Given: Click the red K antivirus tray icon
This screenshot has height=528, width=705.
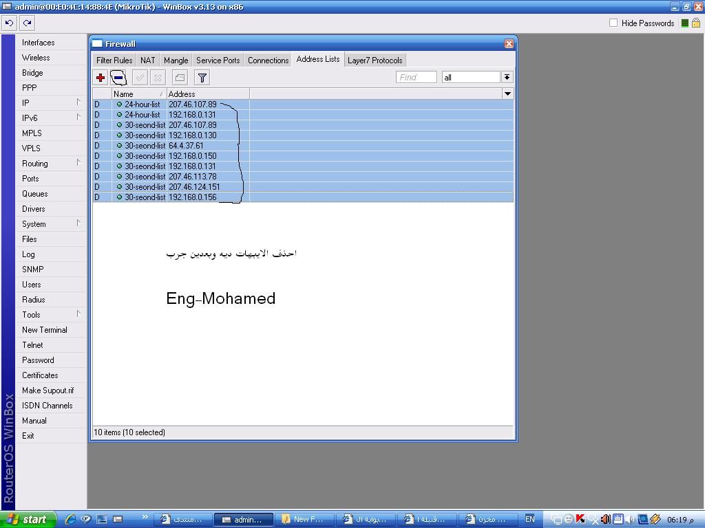Looking at the screenshot, I should [x=580, y=520].
